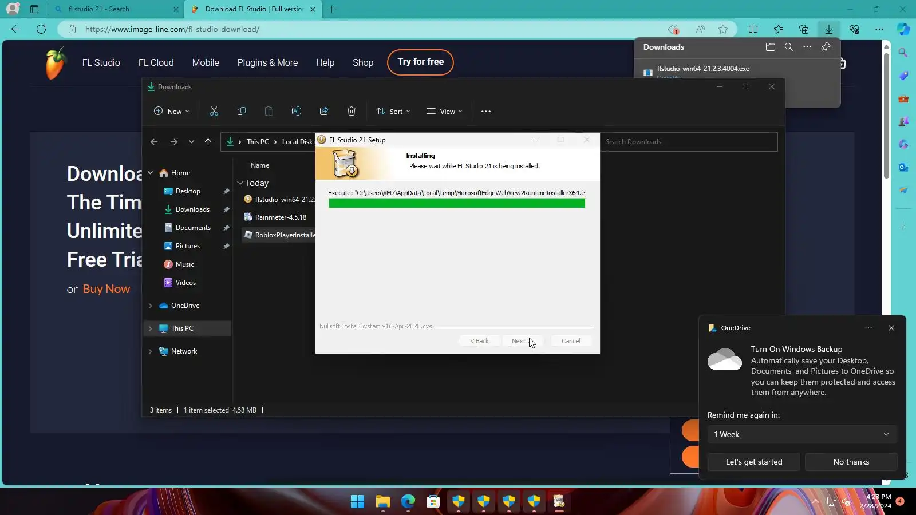Open Edge Downloads toolbar button
This screenshot has height=515, width=916.
click(828, 29)
